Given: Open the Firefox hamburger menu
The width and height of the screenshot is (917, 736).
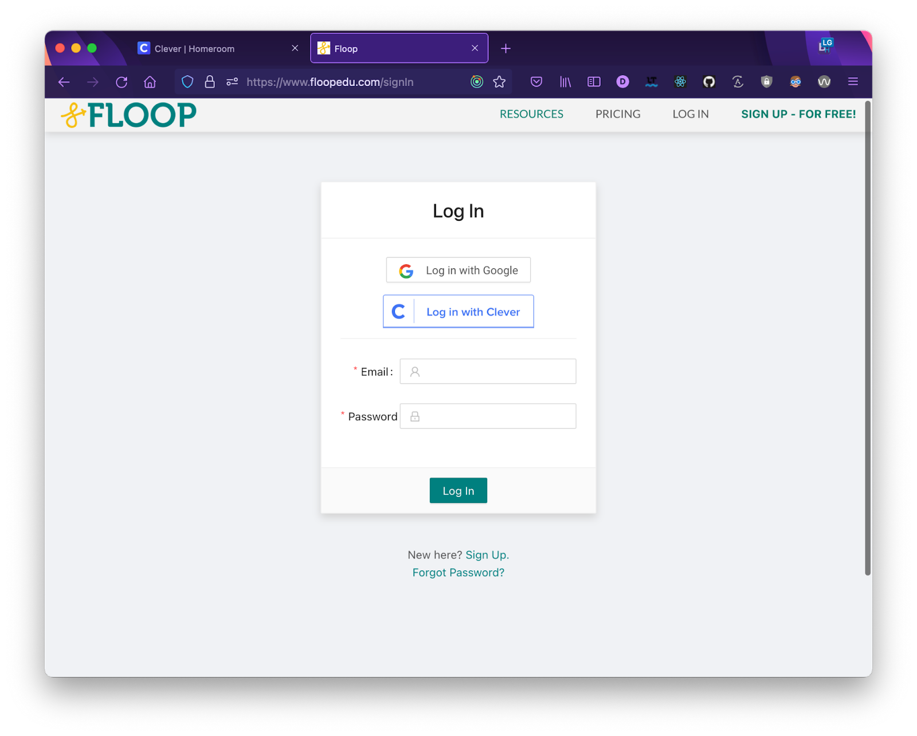Looking at the screenshot, I should click(853, 82).
